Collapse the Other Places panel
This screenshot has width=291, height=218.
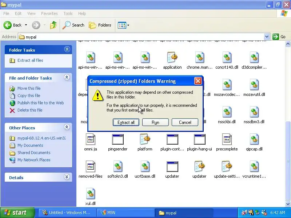pyautogui.click(x=67, y=127)
